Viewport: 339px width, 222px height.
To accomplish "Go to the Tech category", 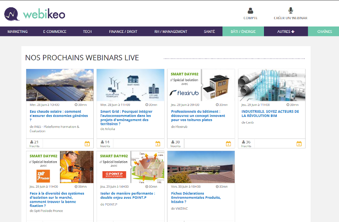I will (87, 32).
